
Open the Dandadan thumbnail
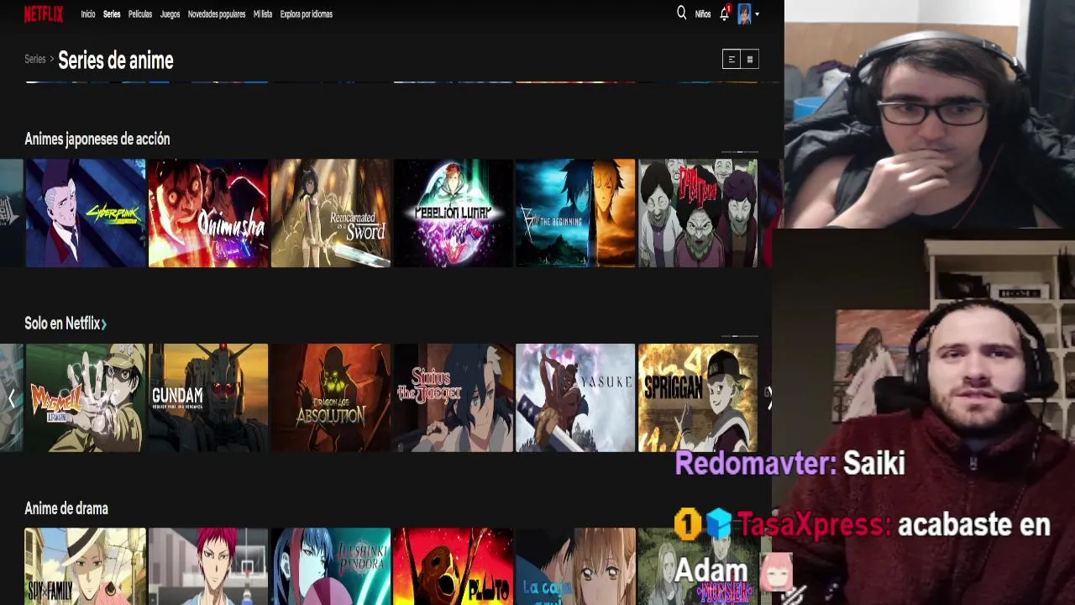click(698, 213)
